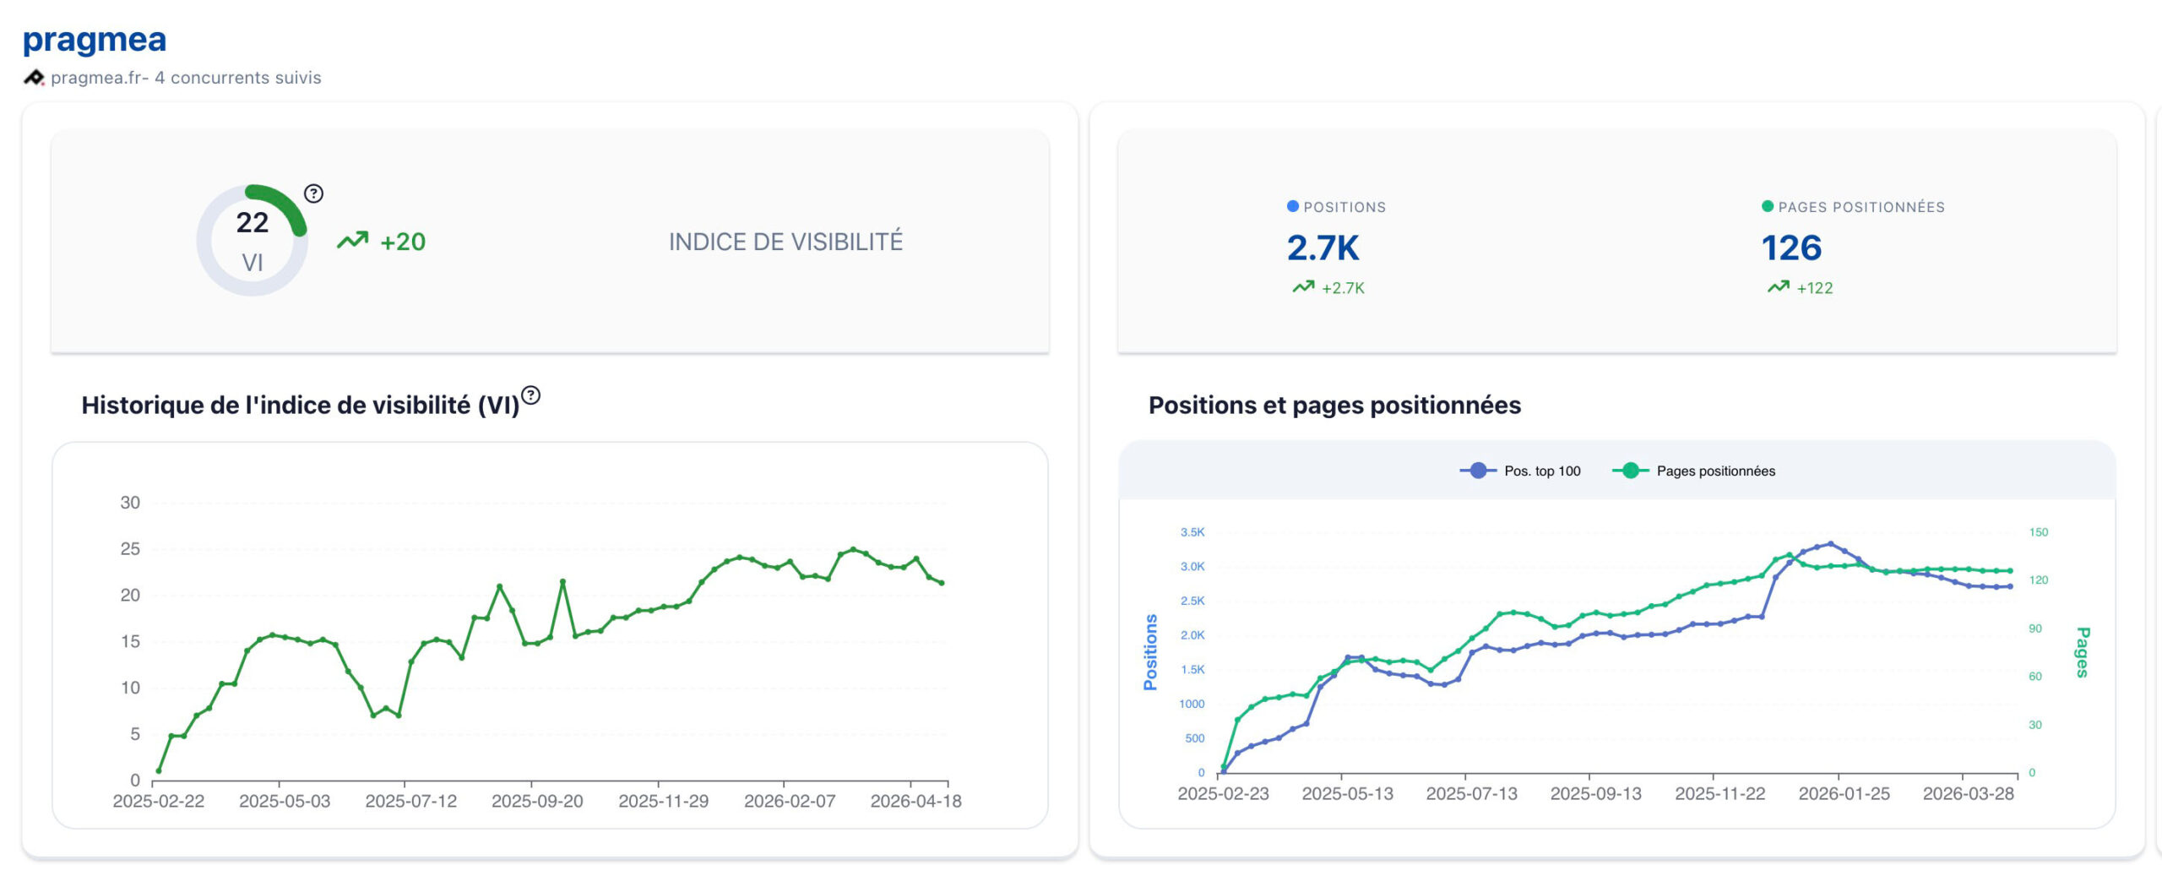Viewport: 2162px width, 887px height.
Task: Click the 3.5K tick on the positions axis
Action: click(1192, 532)
